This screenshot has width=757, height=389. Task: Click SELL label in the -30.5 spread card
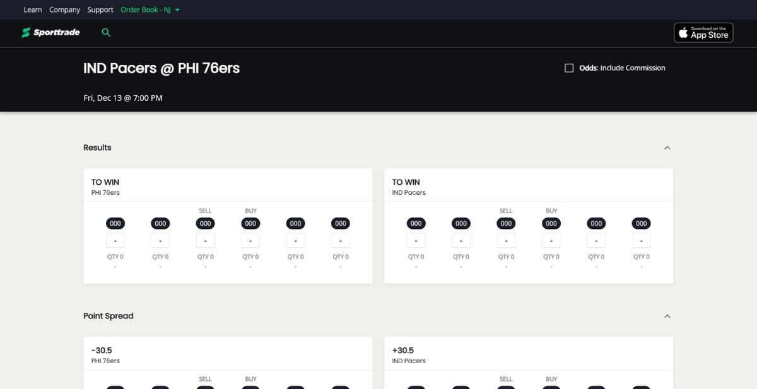point(205,379)
